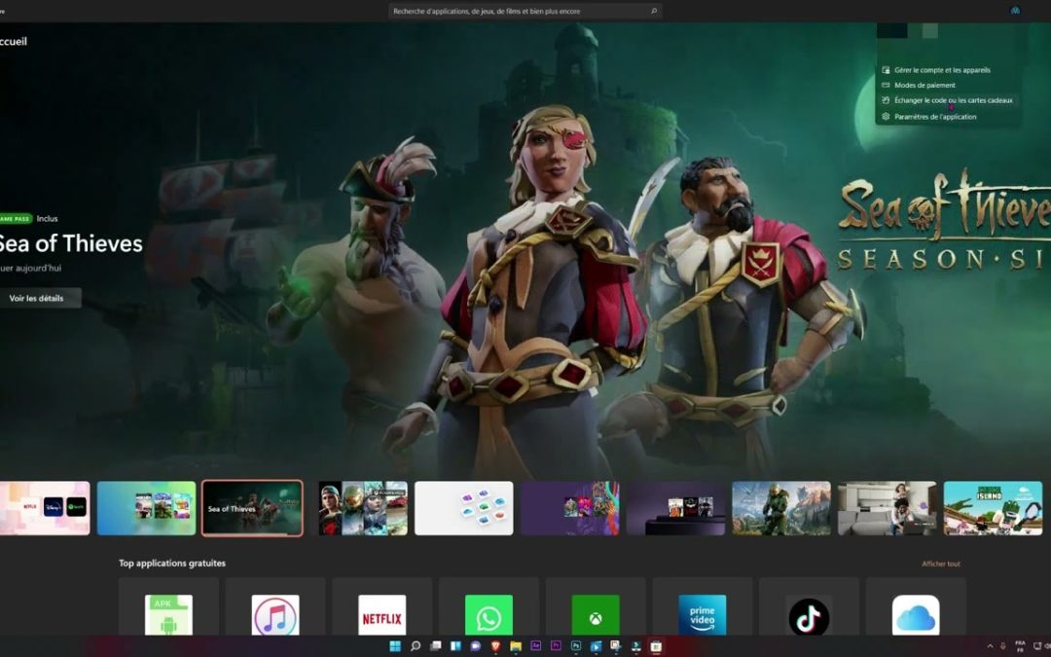Select the Netflix Disney+ Spotify carousel thumbnail

(44, 508)
